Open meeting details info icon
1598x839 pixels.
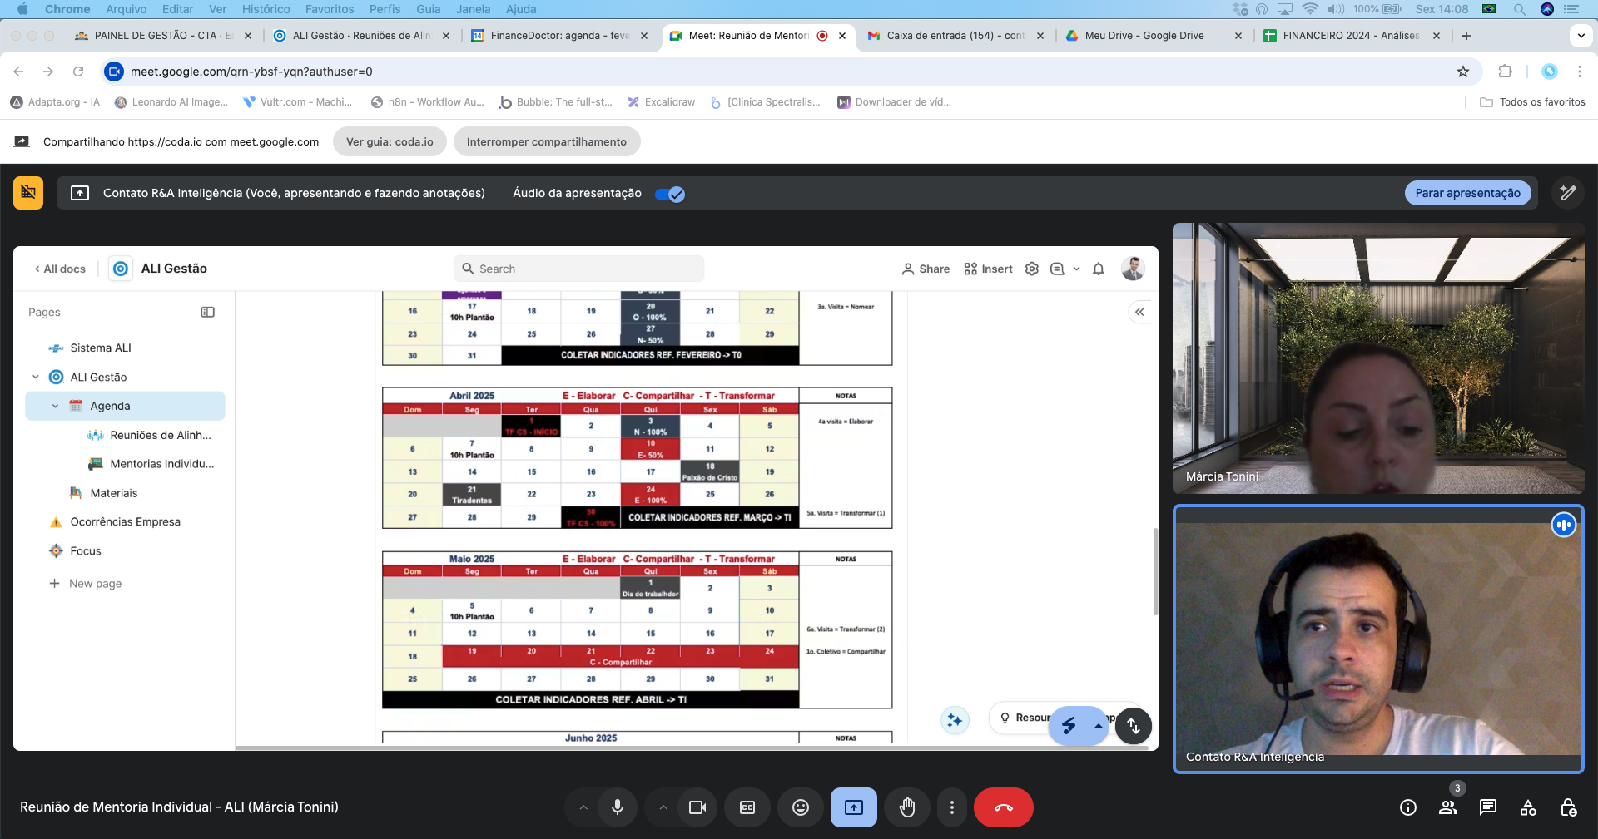tap(1408, 807)
